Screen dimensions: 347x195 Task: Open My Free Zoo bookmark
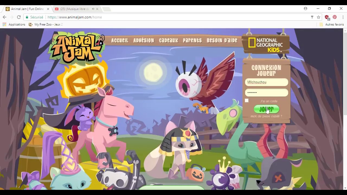(46, 24)
